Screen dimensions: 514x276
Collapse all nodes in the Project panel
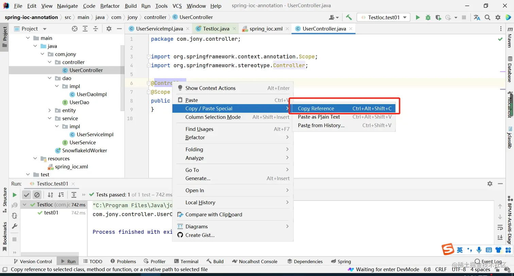tap(96, 29)
